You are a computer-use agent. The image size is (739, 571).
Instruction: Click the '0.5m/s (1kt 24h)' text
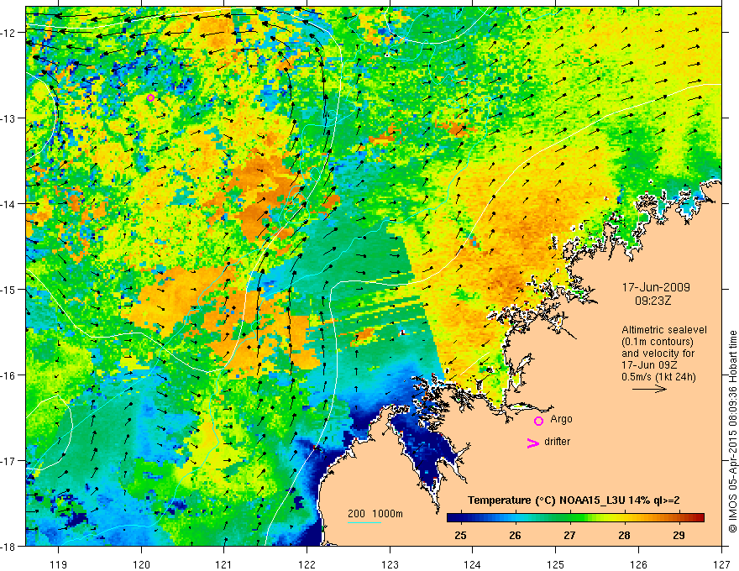click(x=658, y=377)
